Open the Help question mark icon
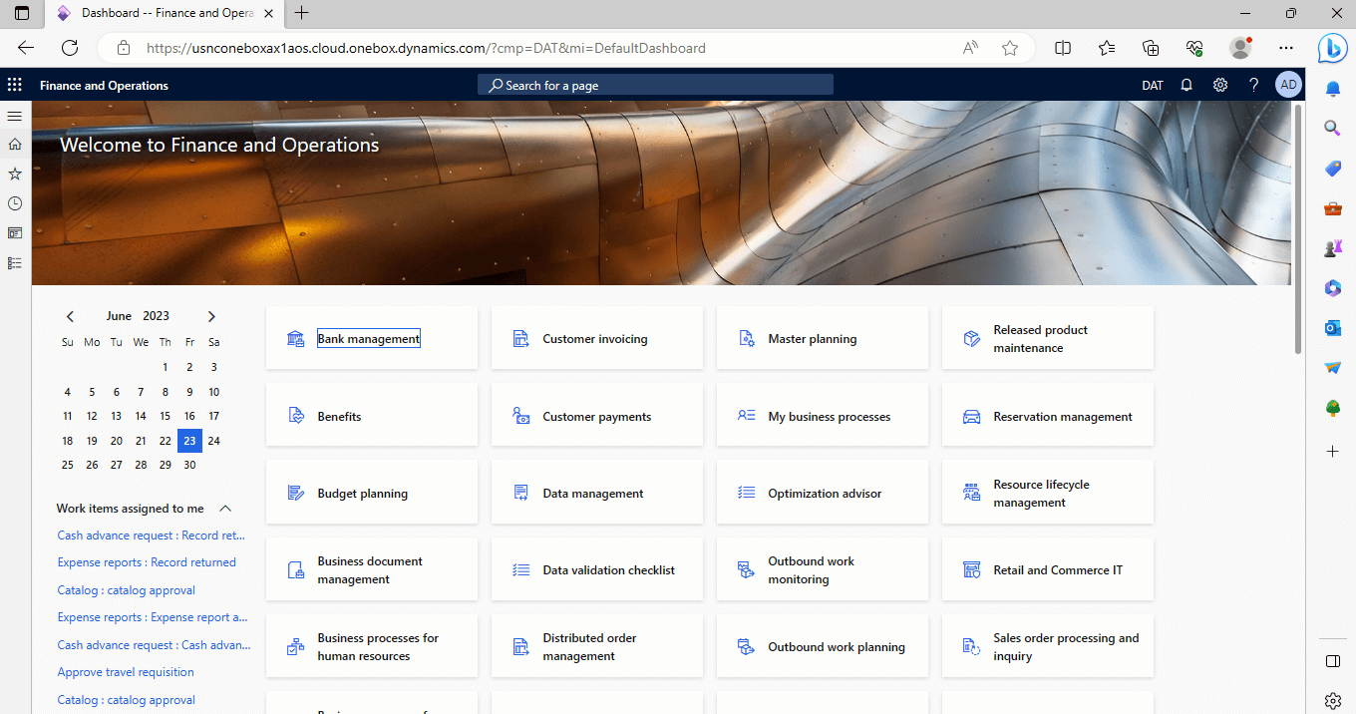The image size is (1356, 714). click(x=1254, y=85)
